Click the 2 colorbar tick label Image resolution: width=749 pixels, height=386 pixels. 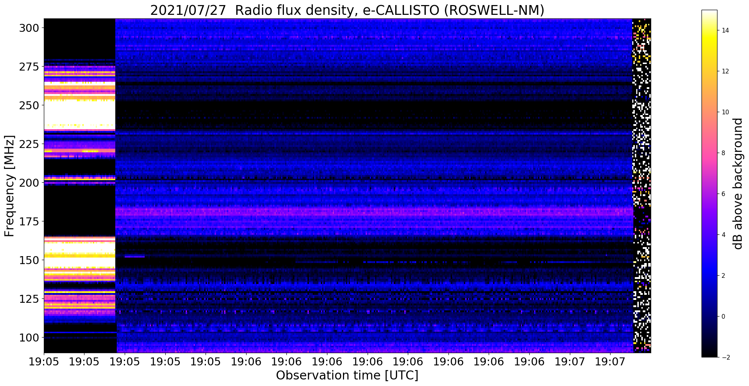tap(724, 276)
